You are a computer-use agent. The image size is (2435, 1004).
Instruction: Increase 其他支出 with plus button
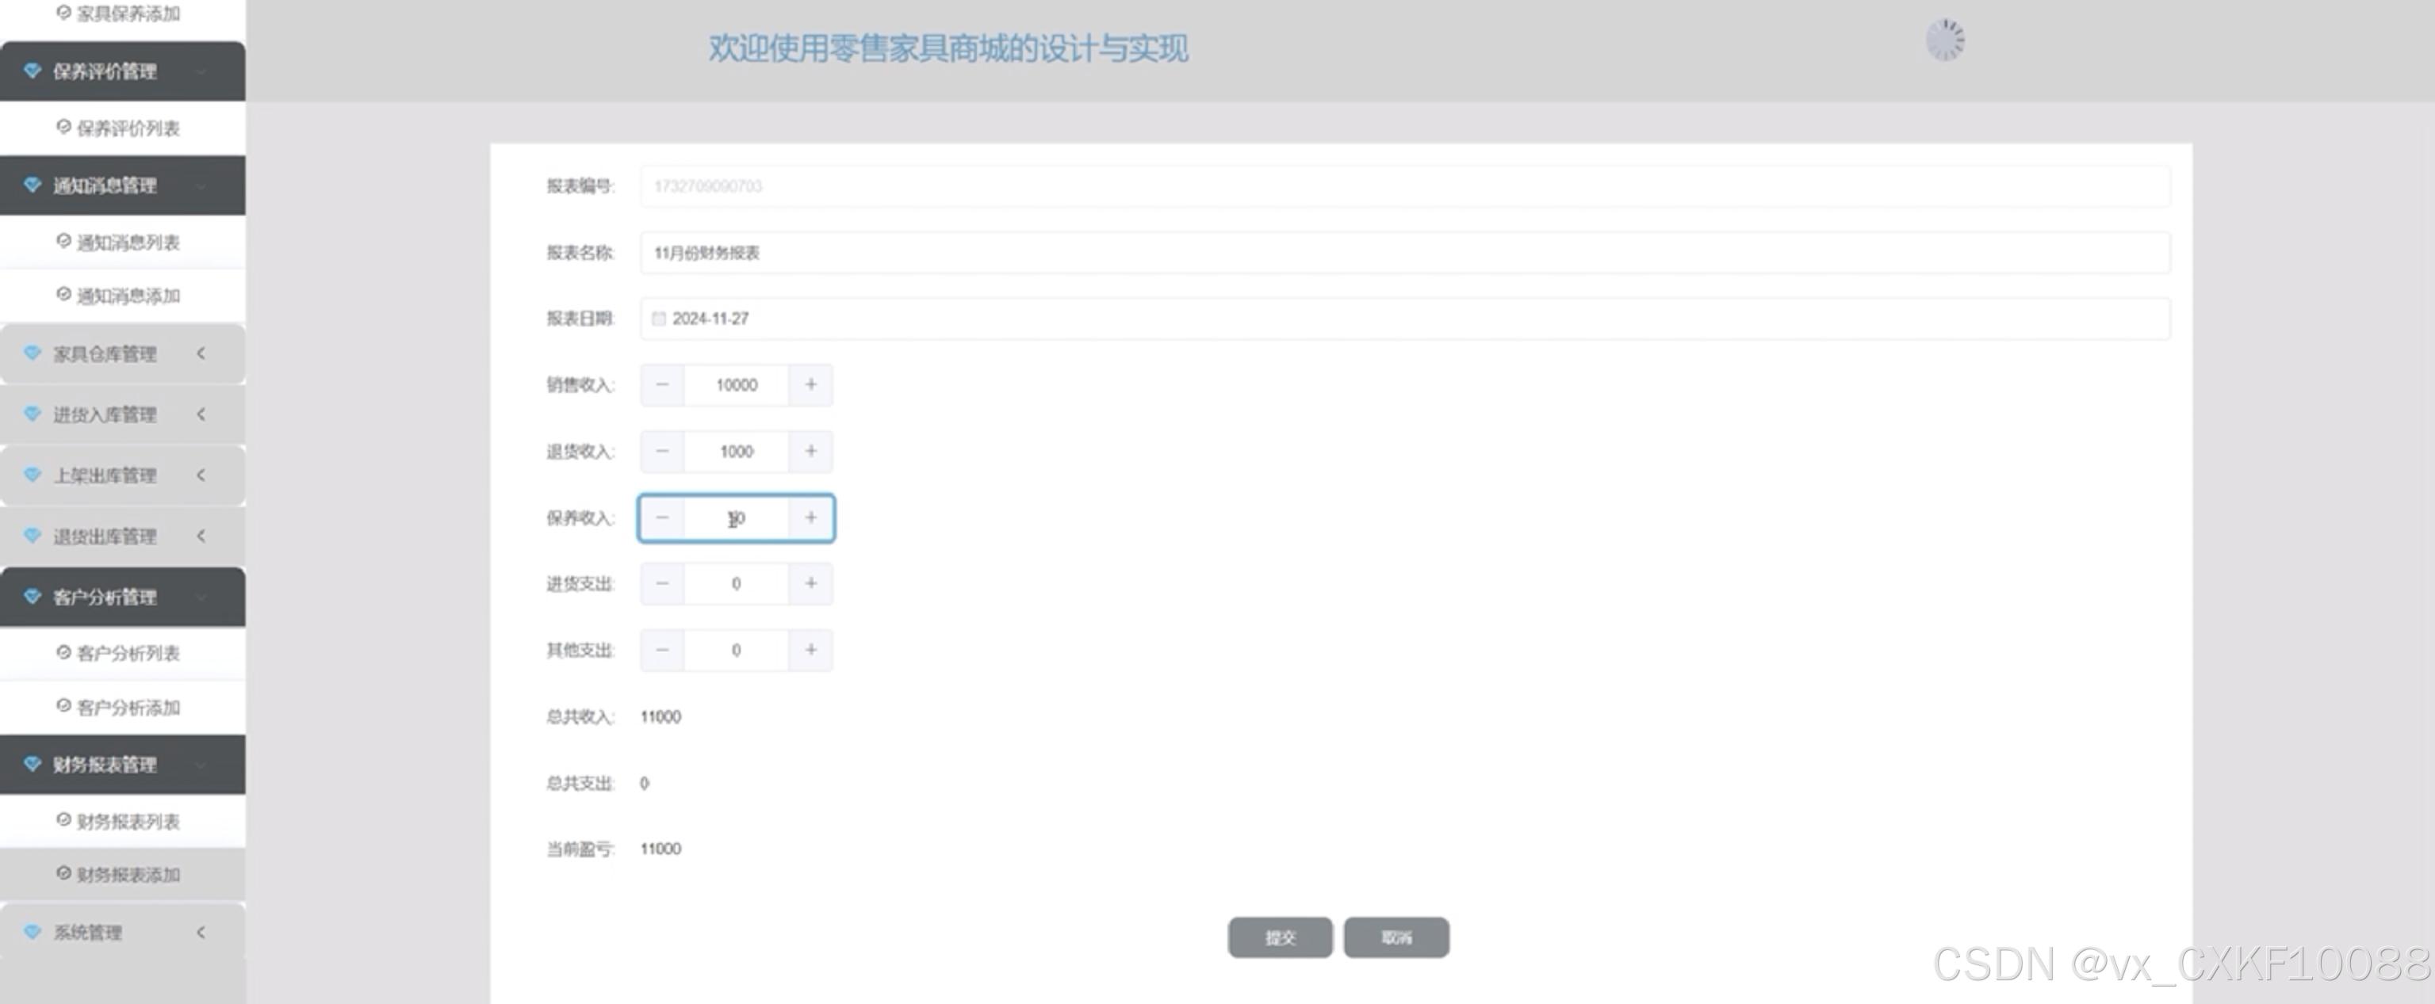810,650
